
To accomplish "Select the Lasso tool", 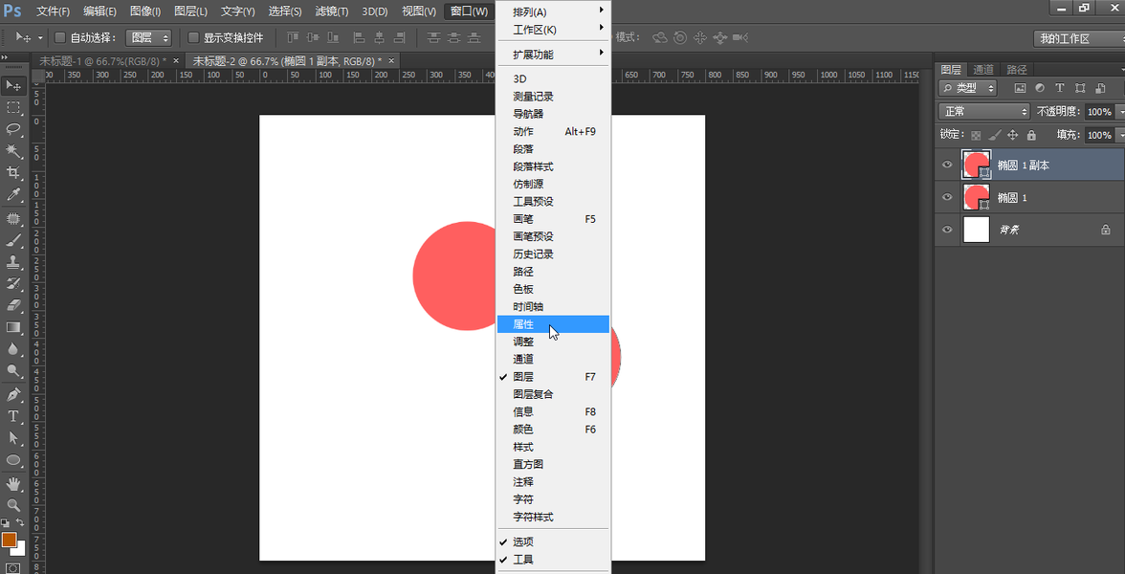I will coord(13,129).
